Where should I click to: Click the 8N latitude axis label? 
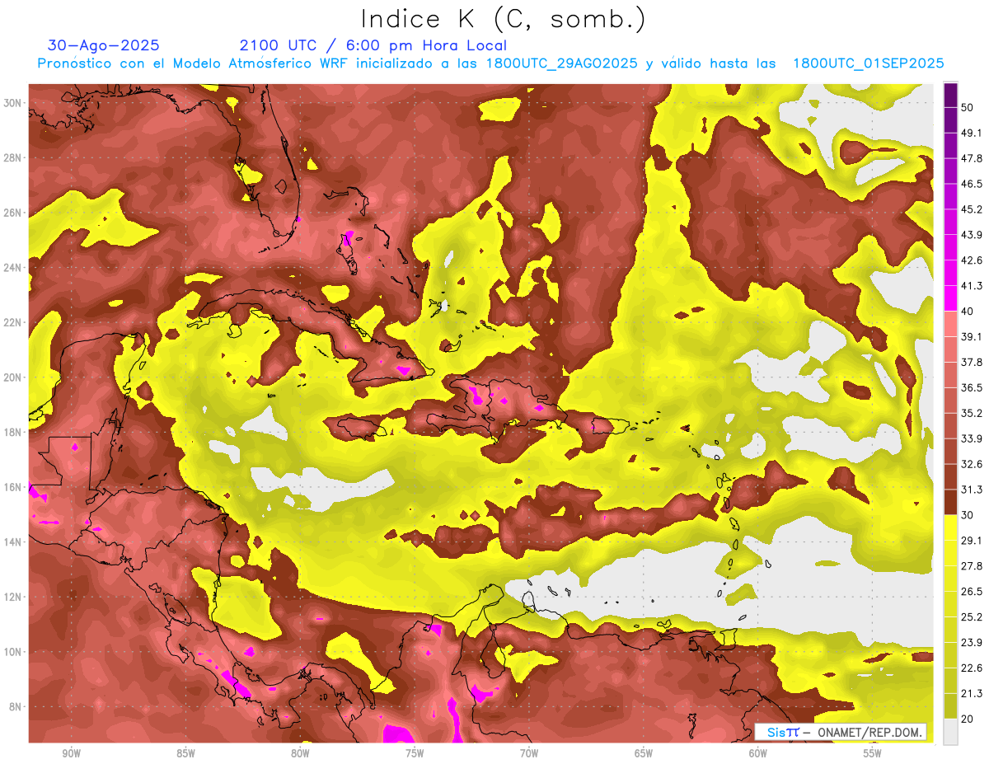coord(15,706)
